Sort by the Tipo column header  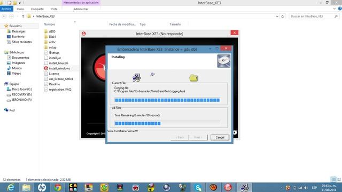[143, 25]
